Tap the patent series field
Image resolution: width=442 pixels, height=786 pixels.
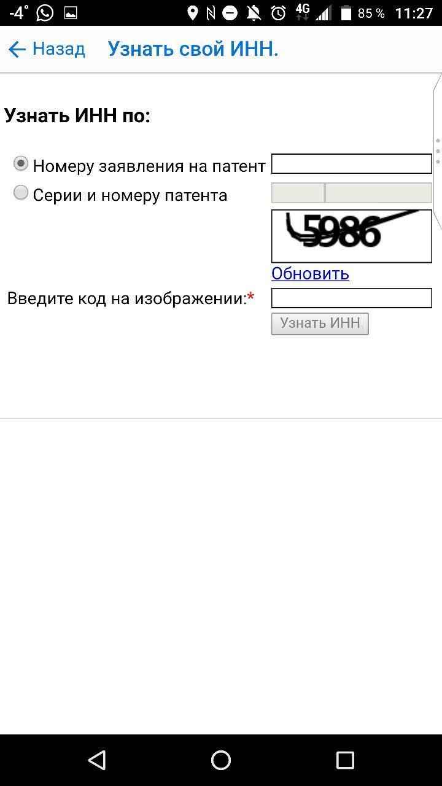pyautogui.click(x=298, y=193)
